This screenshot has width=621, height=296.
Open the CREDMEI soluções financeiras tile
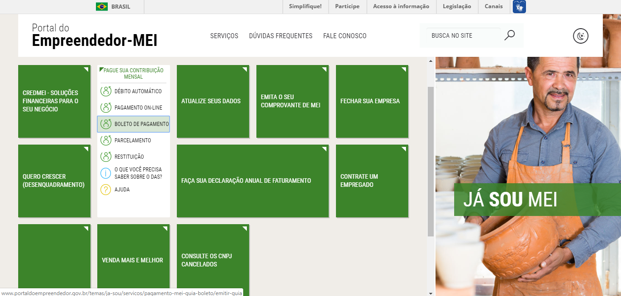pos(54,101)
